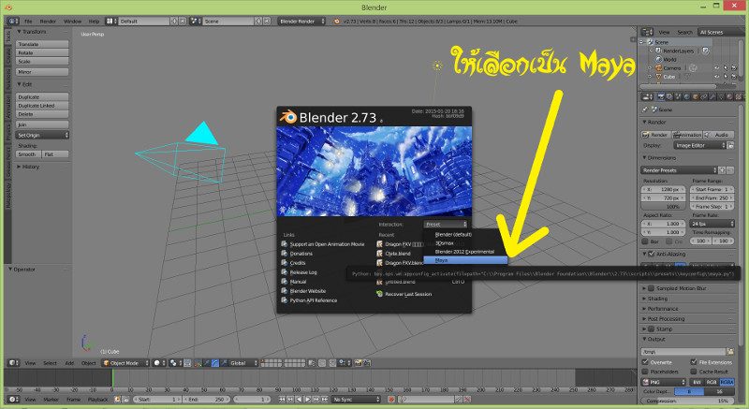Image resolution: width=749 pixels, height=409 pixels.
Task: Open the Modifiers wrench tab icon
Action: pyautogui.click(x=712, y=97)
